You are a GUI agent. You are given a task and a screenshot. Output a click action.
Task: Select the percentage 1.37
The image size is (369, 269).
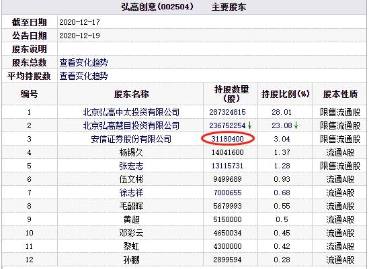pos(282,152)
